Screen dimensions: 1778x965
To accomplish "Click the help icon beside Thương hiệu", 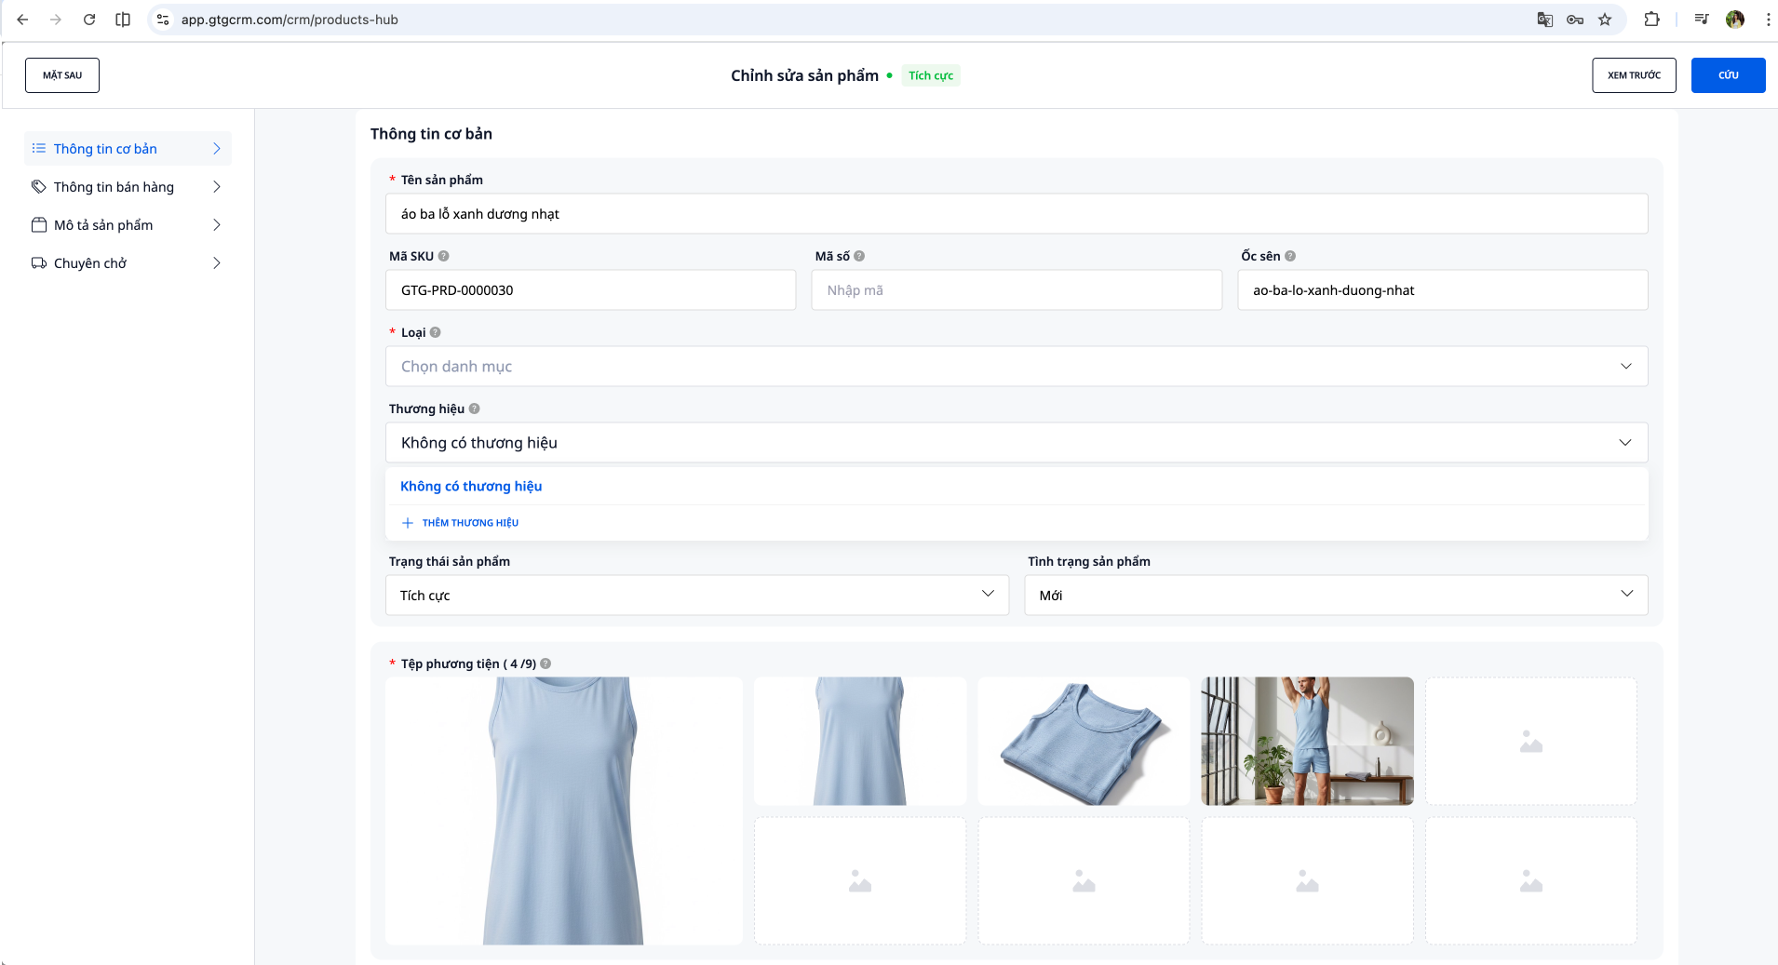I will (x=475, y=409).
